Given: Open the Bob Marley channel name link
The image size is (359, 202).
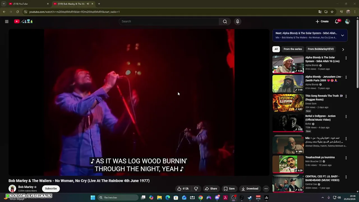Looking at the screenshot, I should click(x=26, y=187).
